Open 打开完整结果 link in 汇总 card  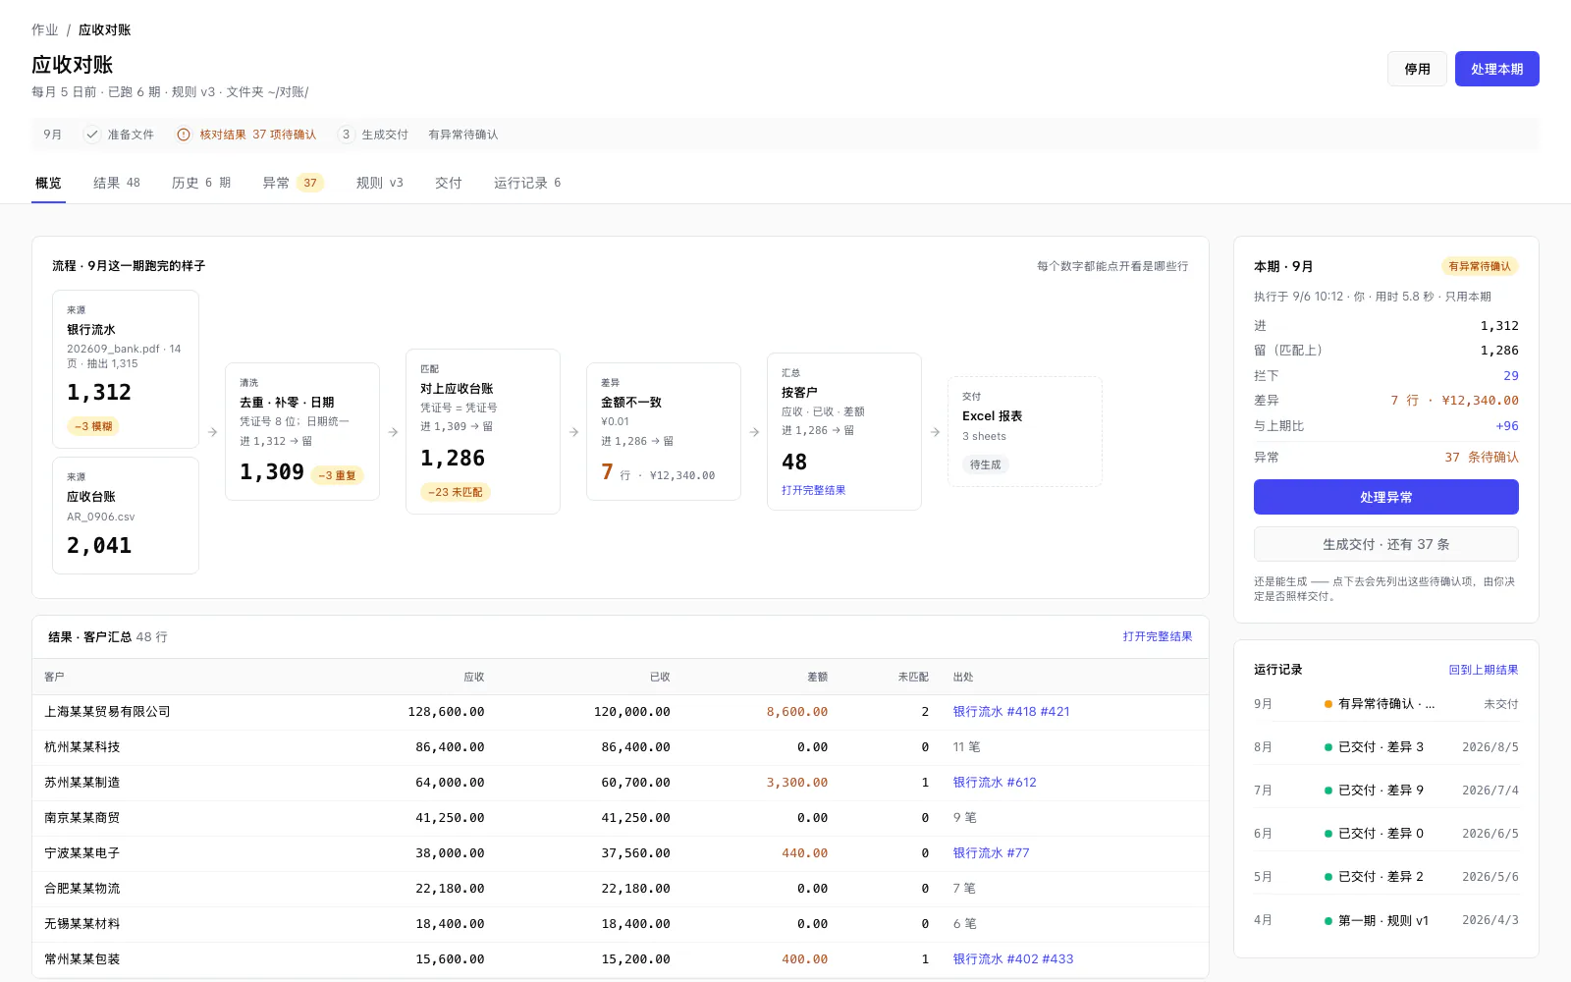click(x=813, y=490)
